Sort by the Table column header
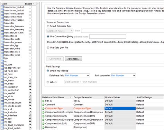The image size is (164, 130). click(x=12, y=4)
